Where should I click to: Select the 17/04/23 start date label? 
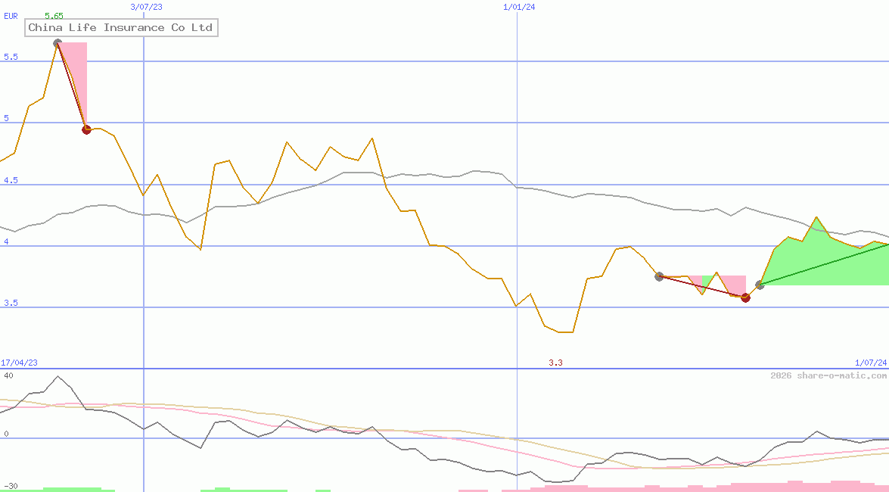[x=19, y=363]
